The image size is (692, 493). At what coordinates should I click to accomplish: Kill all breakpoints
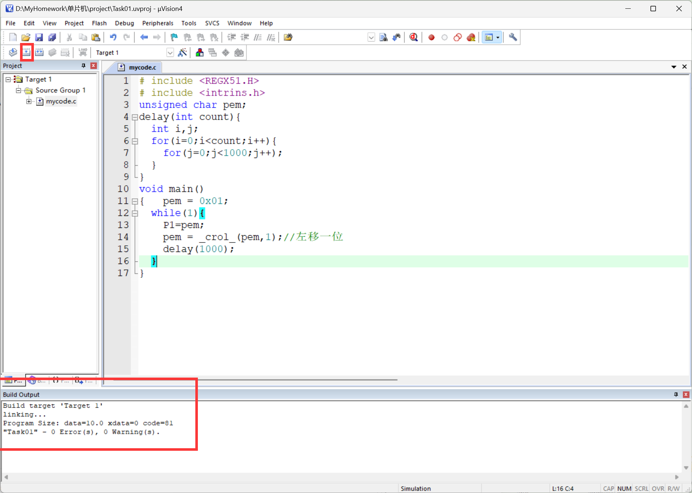click(471, 37)
